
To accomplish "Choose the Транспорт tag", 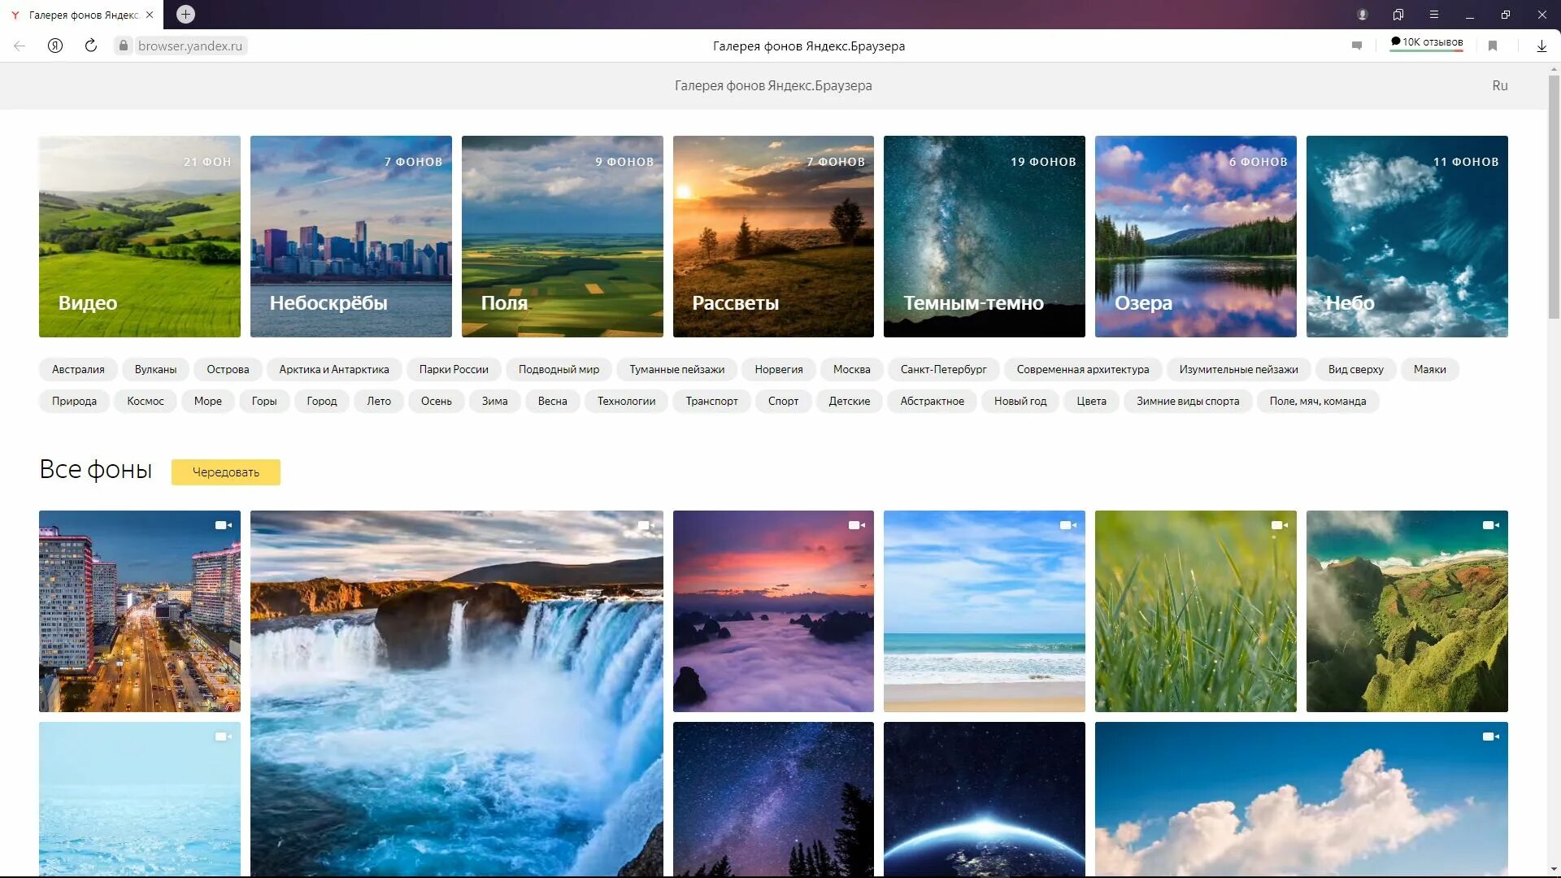I will [x=711, y=401].
